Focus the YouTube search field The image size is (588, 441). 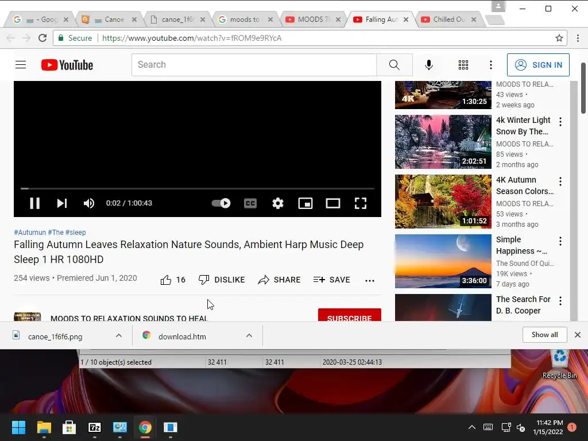pos(254,65)
